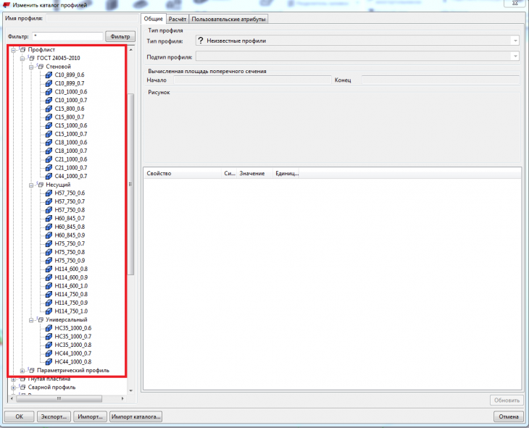Click the profile icon beside H114_600_1.0

tap(49, 285)
